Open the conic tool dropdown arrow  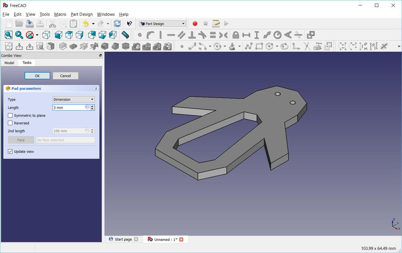239,46
